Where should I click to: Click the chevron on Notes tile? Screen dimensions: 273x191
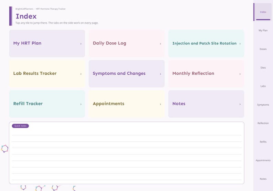(240, 104)
